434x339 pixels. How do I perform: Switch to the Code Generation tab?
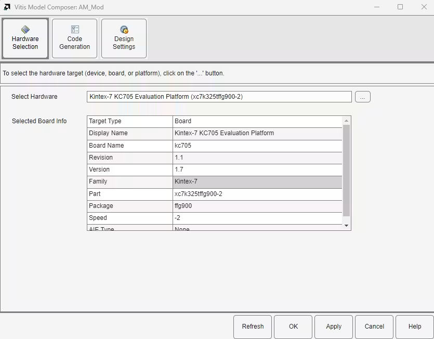[74, 38]
